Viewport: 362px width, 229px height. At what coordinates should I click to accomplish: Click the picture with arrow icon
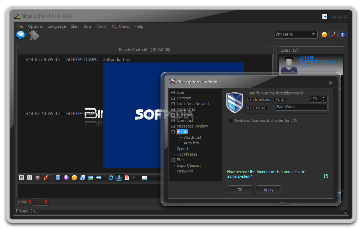coord(99,178)
